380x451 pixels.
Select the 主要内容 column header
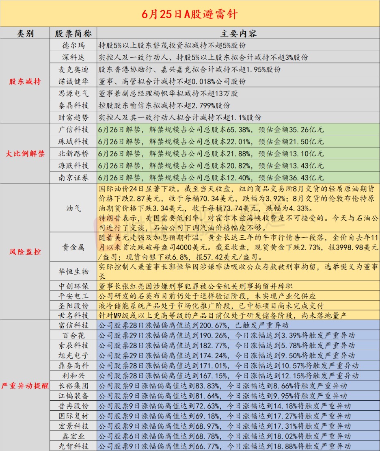pyautogui.click(x=238, y=33)
